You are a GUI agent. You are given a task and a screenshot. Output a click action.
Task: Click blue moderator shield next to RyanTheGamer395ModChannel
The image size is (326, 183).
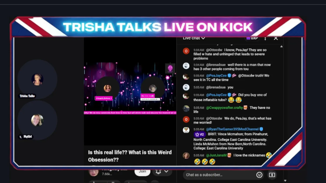click(x=261, y=129)
